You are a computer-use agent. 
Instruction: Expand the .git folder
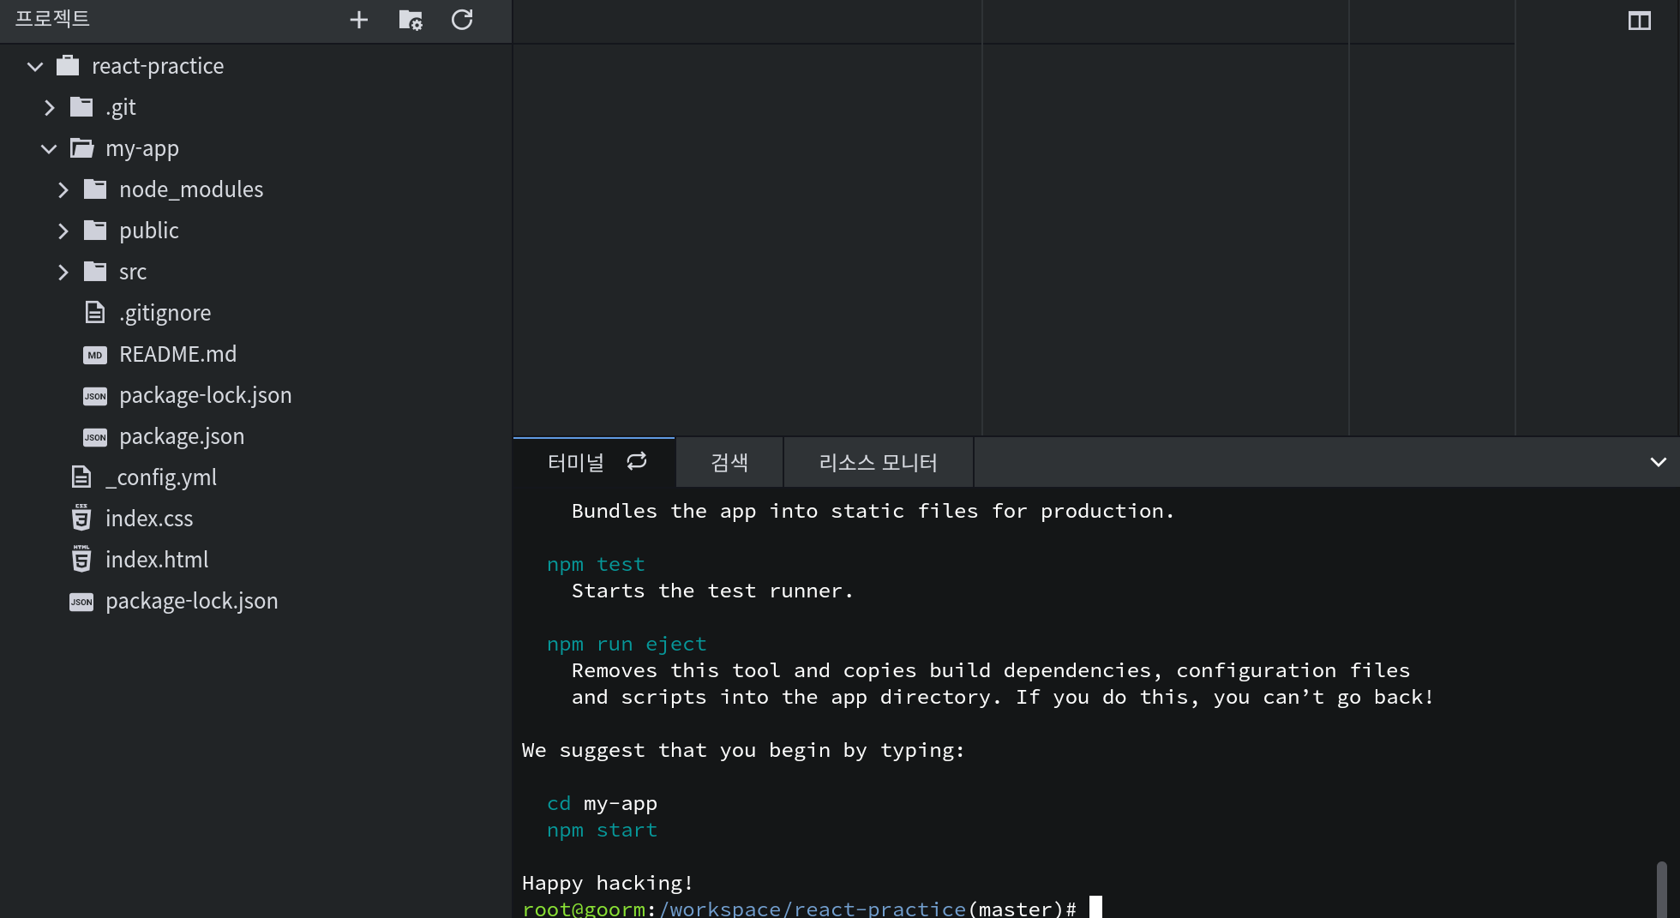tap(49, 107)
